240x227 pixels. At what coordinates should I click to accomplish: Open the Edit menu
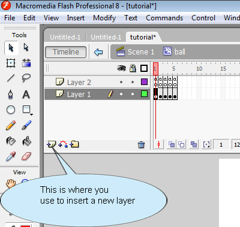coord(29,18)
